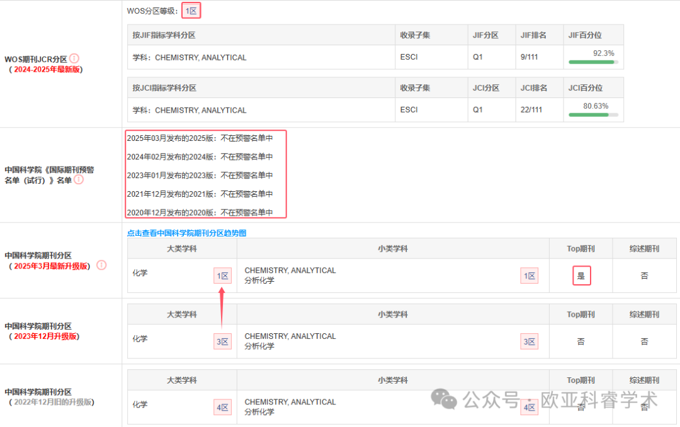Click 小类学科 header in the 2023 version table

[x=393, y=314]
